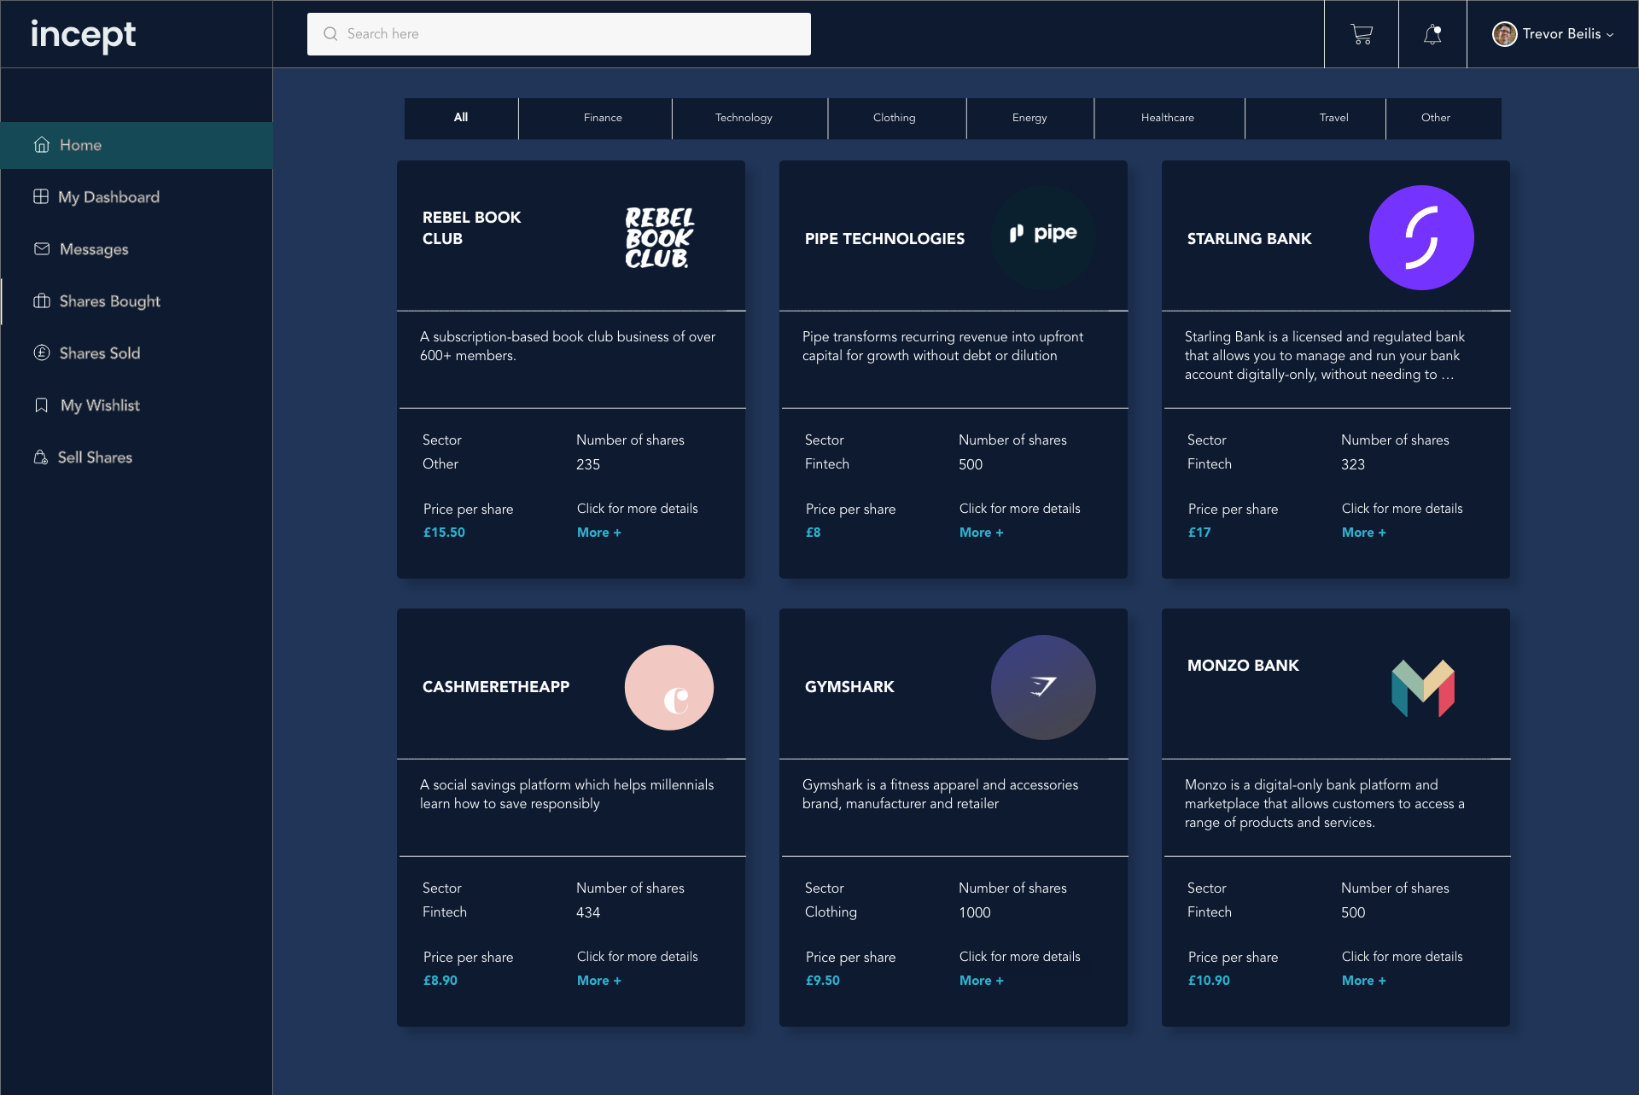Click the Rebel Book Club logo
This screenshot has height=1095, width=1639.
[x=659, y=238]
